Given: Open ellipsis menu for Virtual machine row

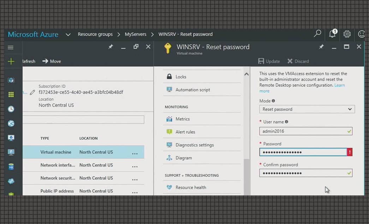Looking at the screenshot, I should 135,153.
